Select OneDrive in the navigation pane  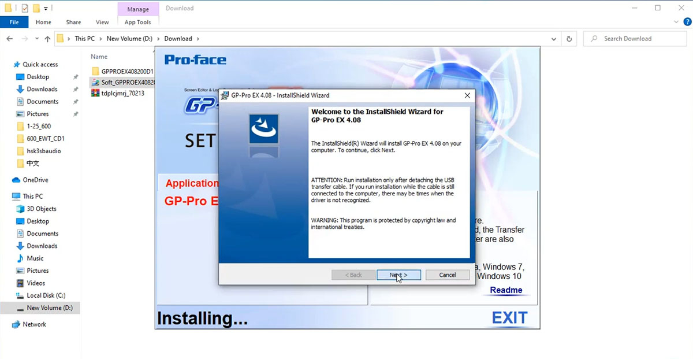coord(35,180)
